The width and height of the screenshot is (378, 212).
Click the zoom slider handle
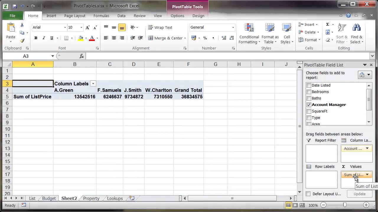click(345, 205)
